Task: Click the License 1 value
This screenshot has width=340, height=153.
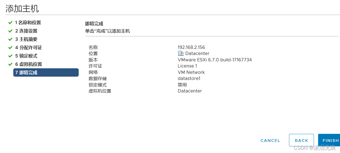Action: tap(187, 66)
